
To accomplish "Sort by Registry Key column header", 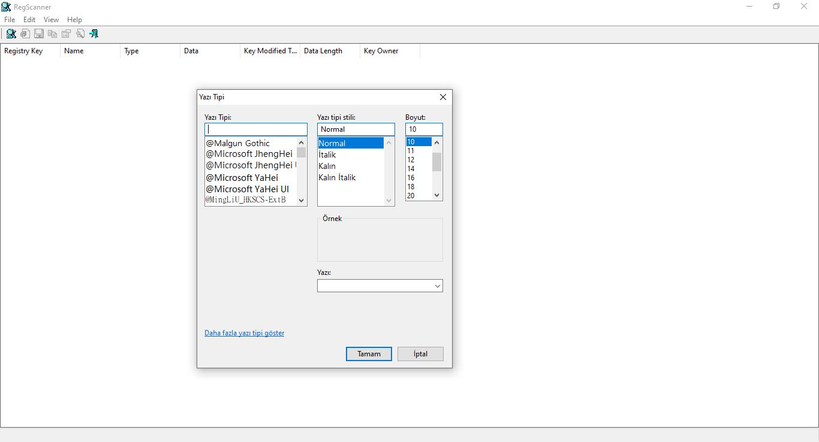I will pyautogui.click(x=30, y=51).
